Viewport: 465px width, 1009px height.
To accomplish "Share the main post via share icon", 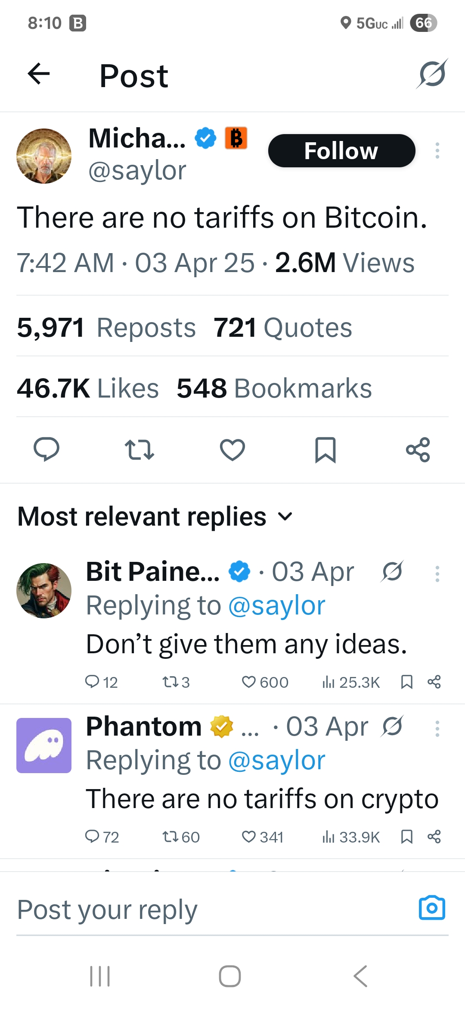I will [x=418, y=449].
